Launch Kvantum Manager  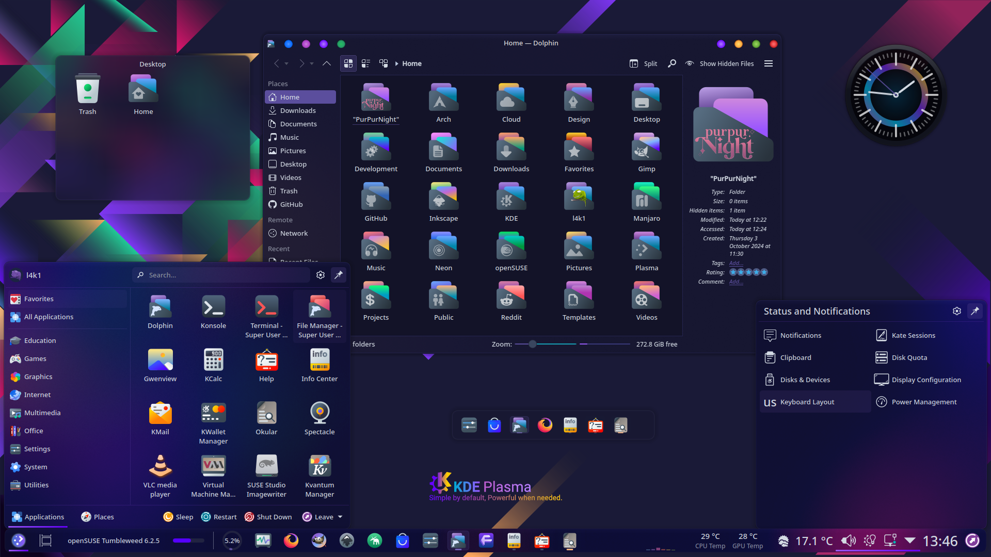coord(319,476)
